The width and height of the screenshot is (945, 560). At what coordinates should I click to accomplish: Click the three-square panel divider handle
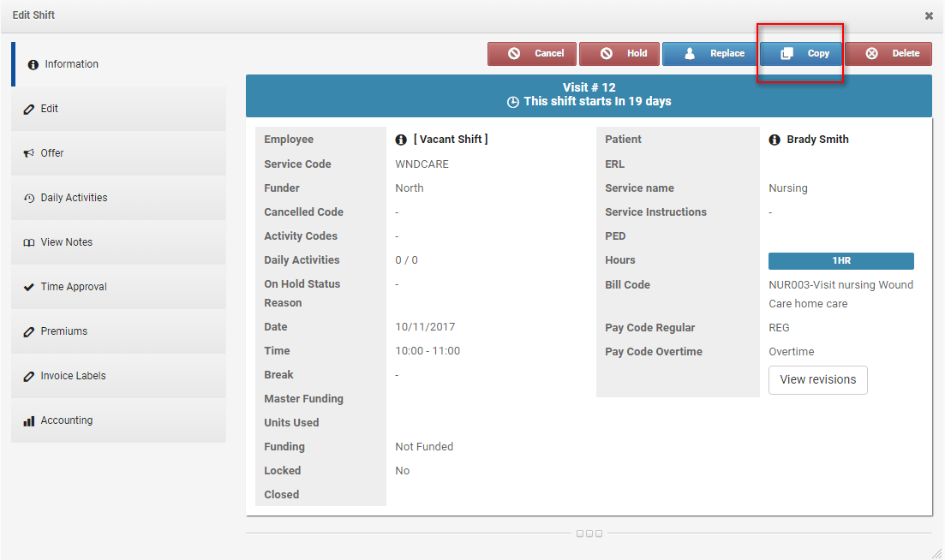pyautogui.click(x=589, y=533)
